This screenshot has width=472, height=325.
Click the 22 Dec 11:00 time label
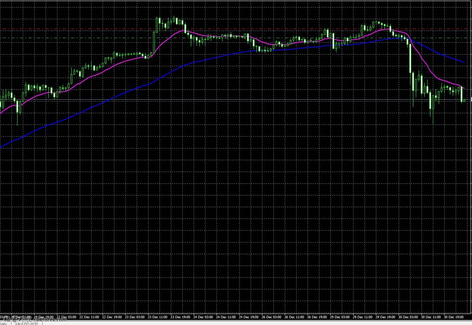(x=89, y=317)
